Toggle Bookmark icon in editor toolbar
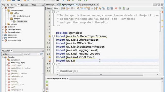 [x=104, y=8]
